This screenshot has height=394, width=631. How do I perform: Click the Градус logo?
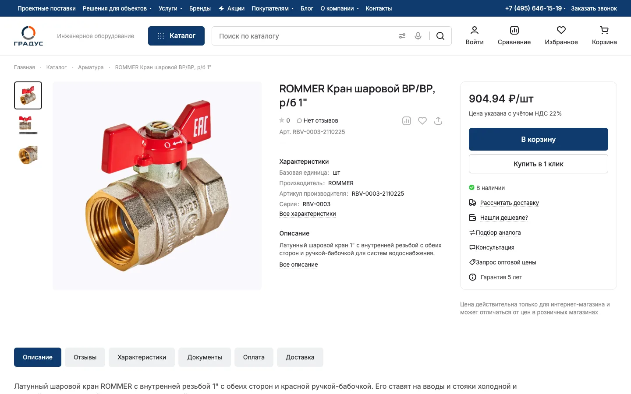28,36
